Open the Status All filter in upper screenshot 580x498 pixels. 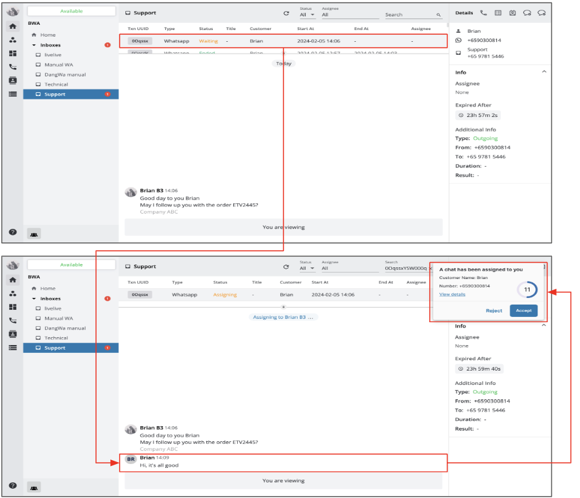coord(307,15)
